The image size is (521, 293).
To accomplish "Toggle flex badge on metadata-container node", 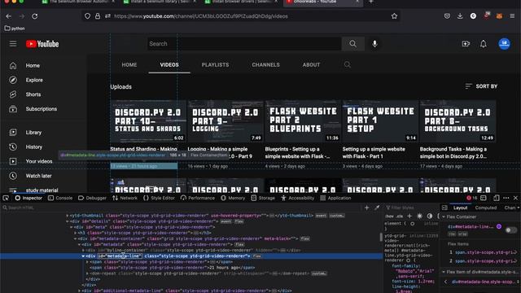I will pyautogui.click(x=304, y=238).
